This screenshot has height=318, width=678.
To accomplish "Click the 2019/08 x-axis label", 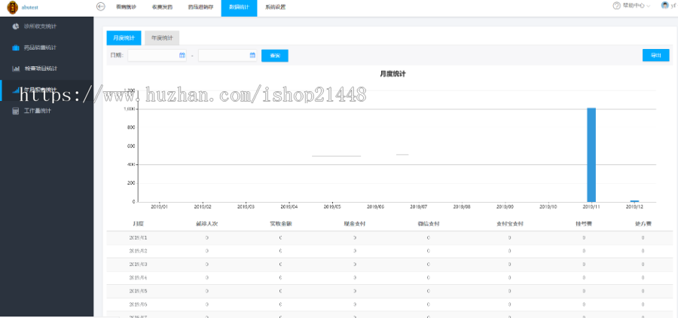I will click(x=462, y=206).
